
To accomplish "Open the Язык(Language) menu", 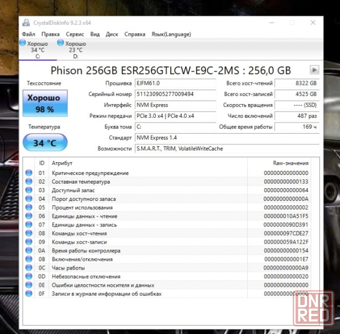I will tap(171, 34).
